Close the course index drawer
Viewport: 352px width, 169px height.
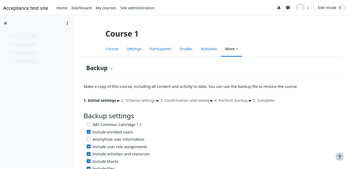coord(5,23)
